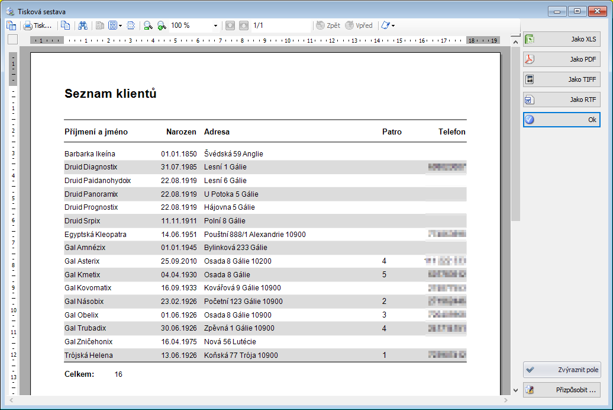The height and width of the screenshot is (410, 613).
Task: Select the name Trójská Helena
Action: (89, 355)
